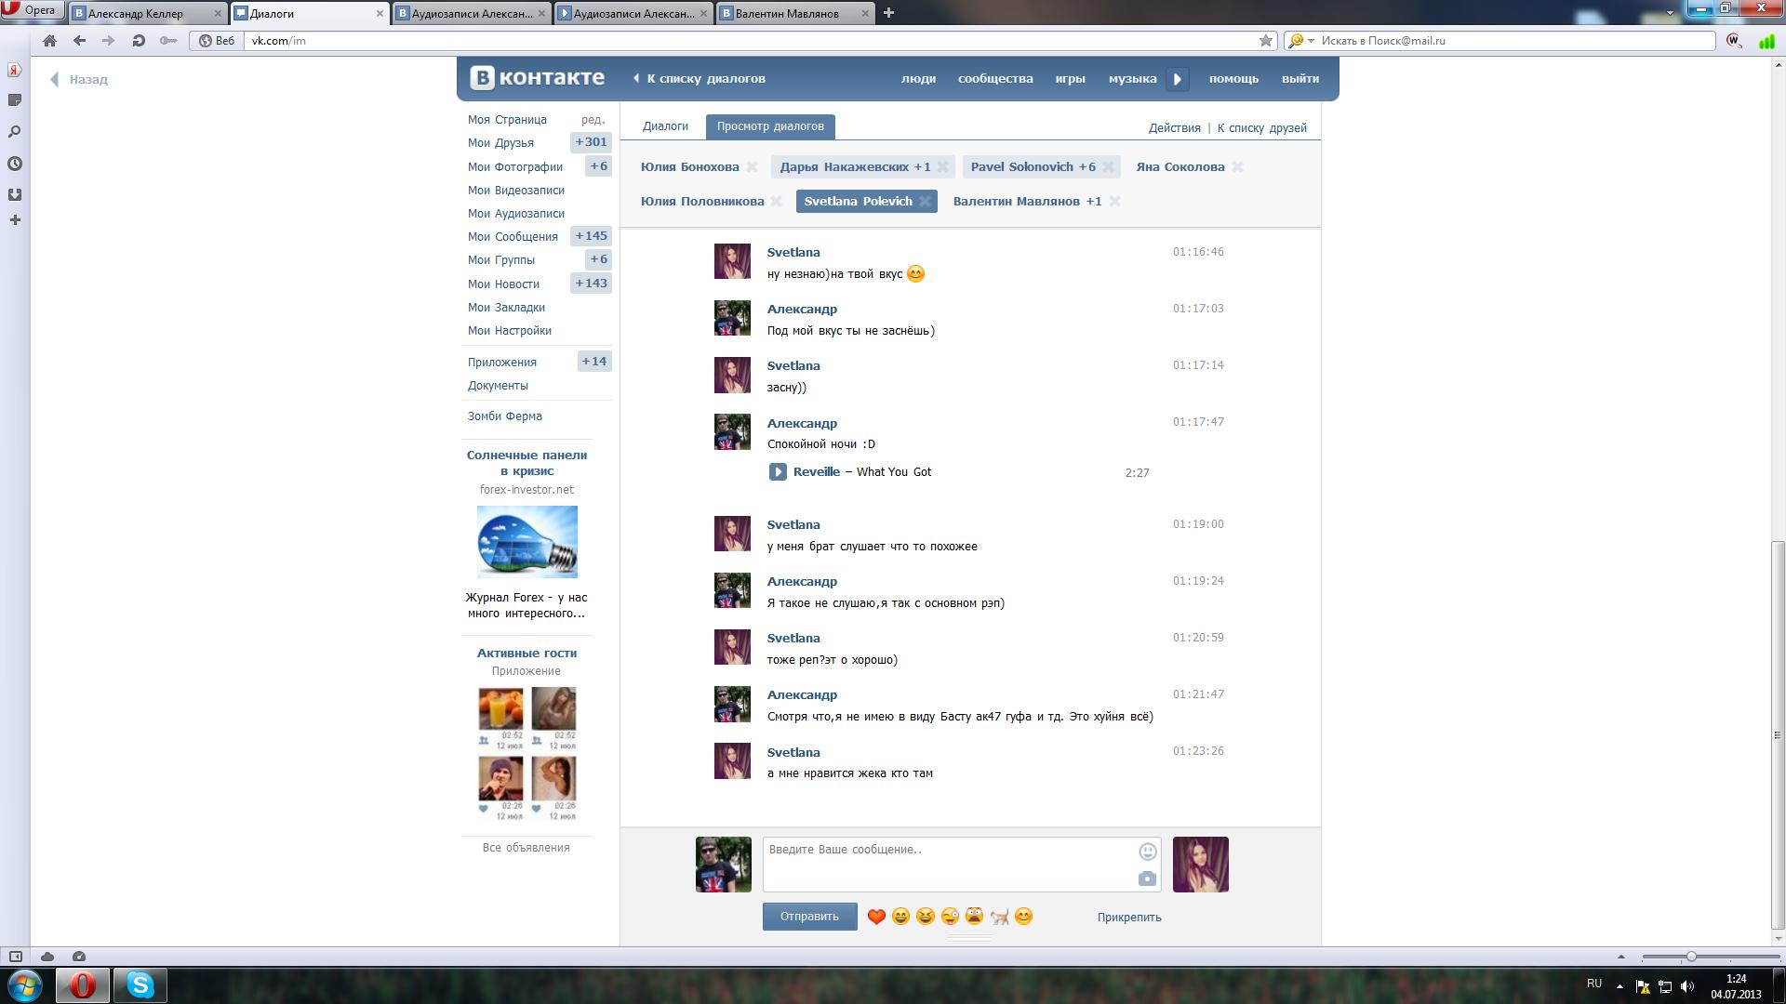The image size is (1786, 1004).
Task: Select the Просмотр диалогов tab
Action: (770, 126)
